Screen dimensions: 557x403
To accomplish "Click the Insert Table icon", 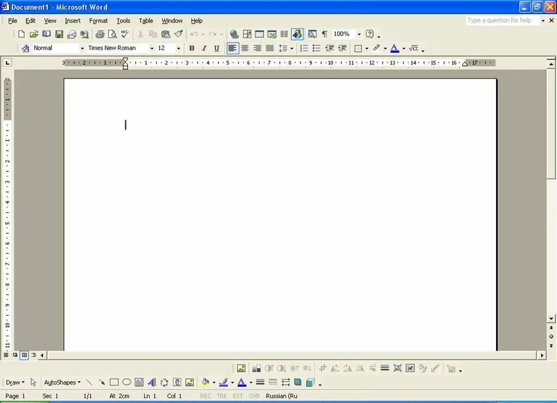I will click(260, 34).
